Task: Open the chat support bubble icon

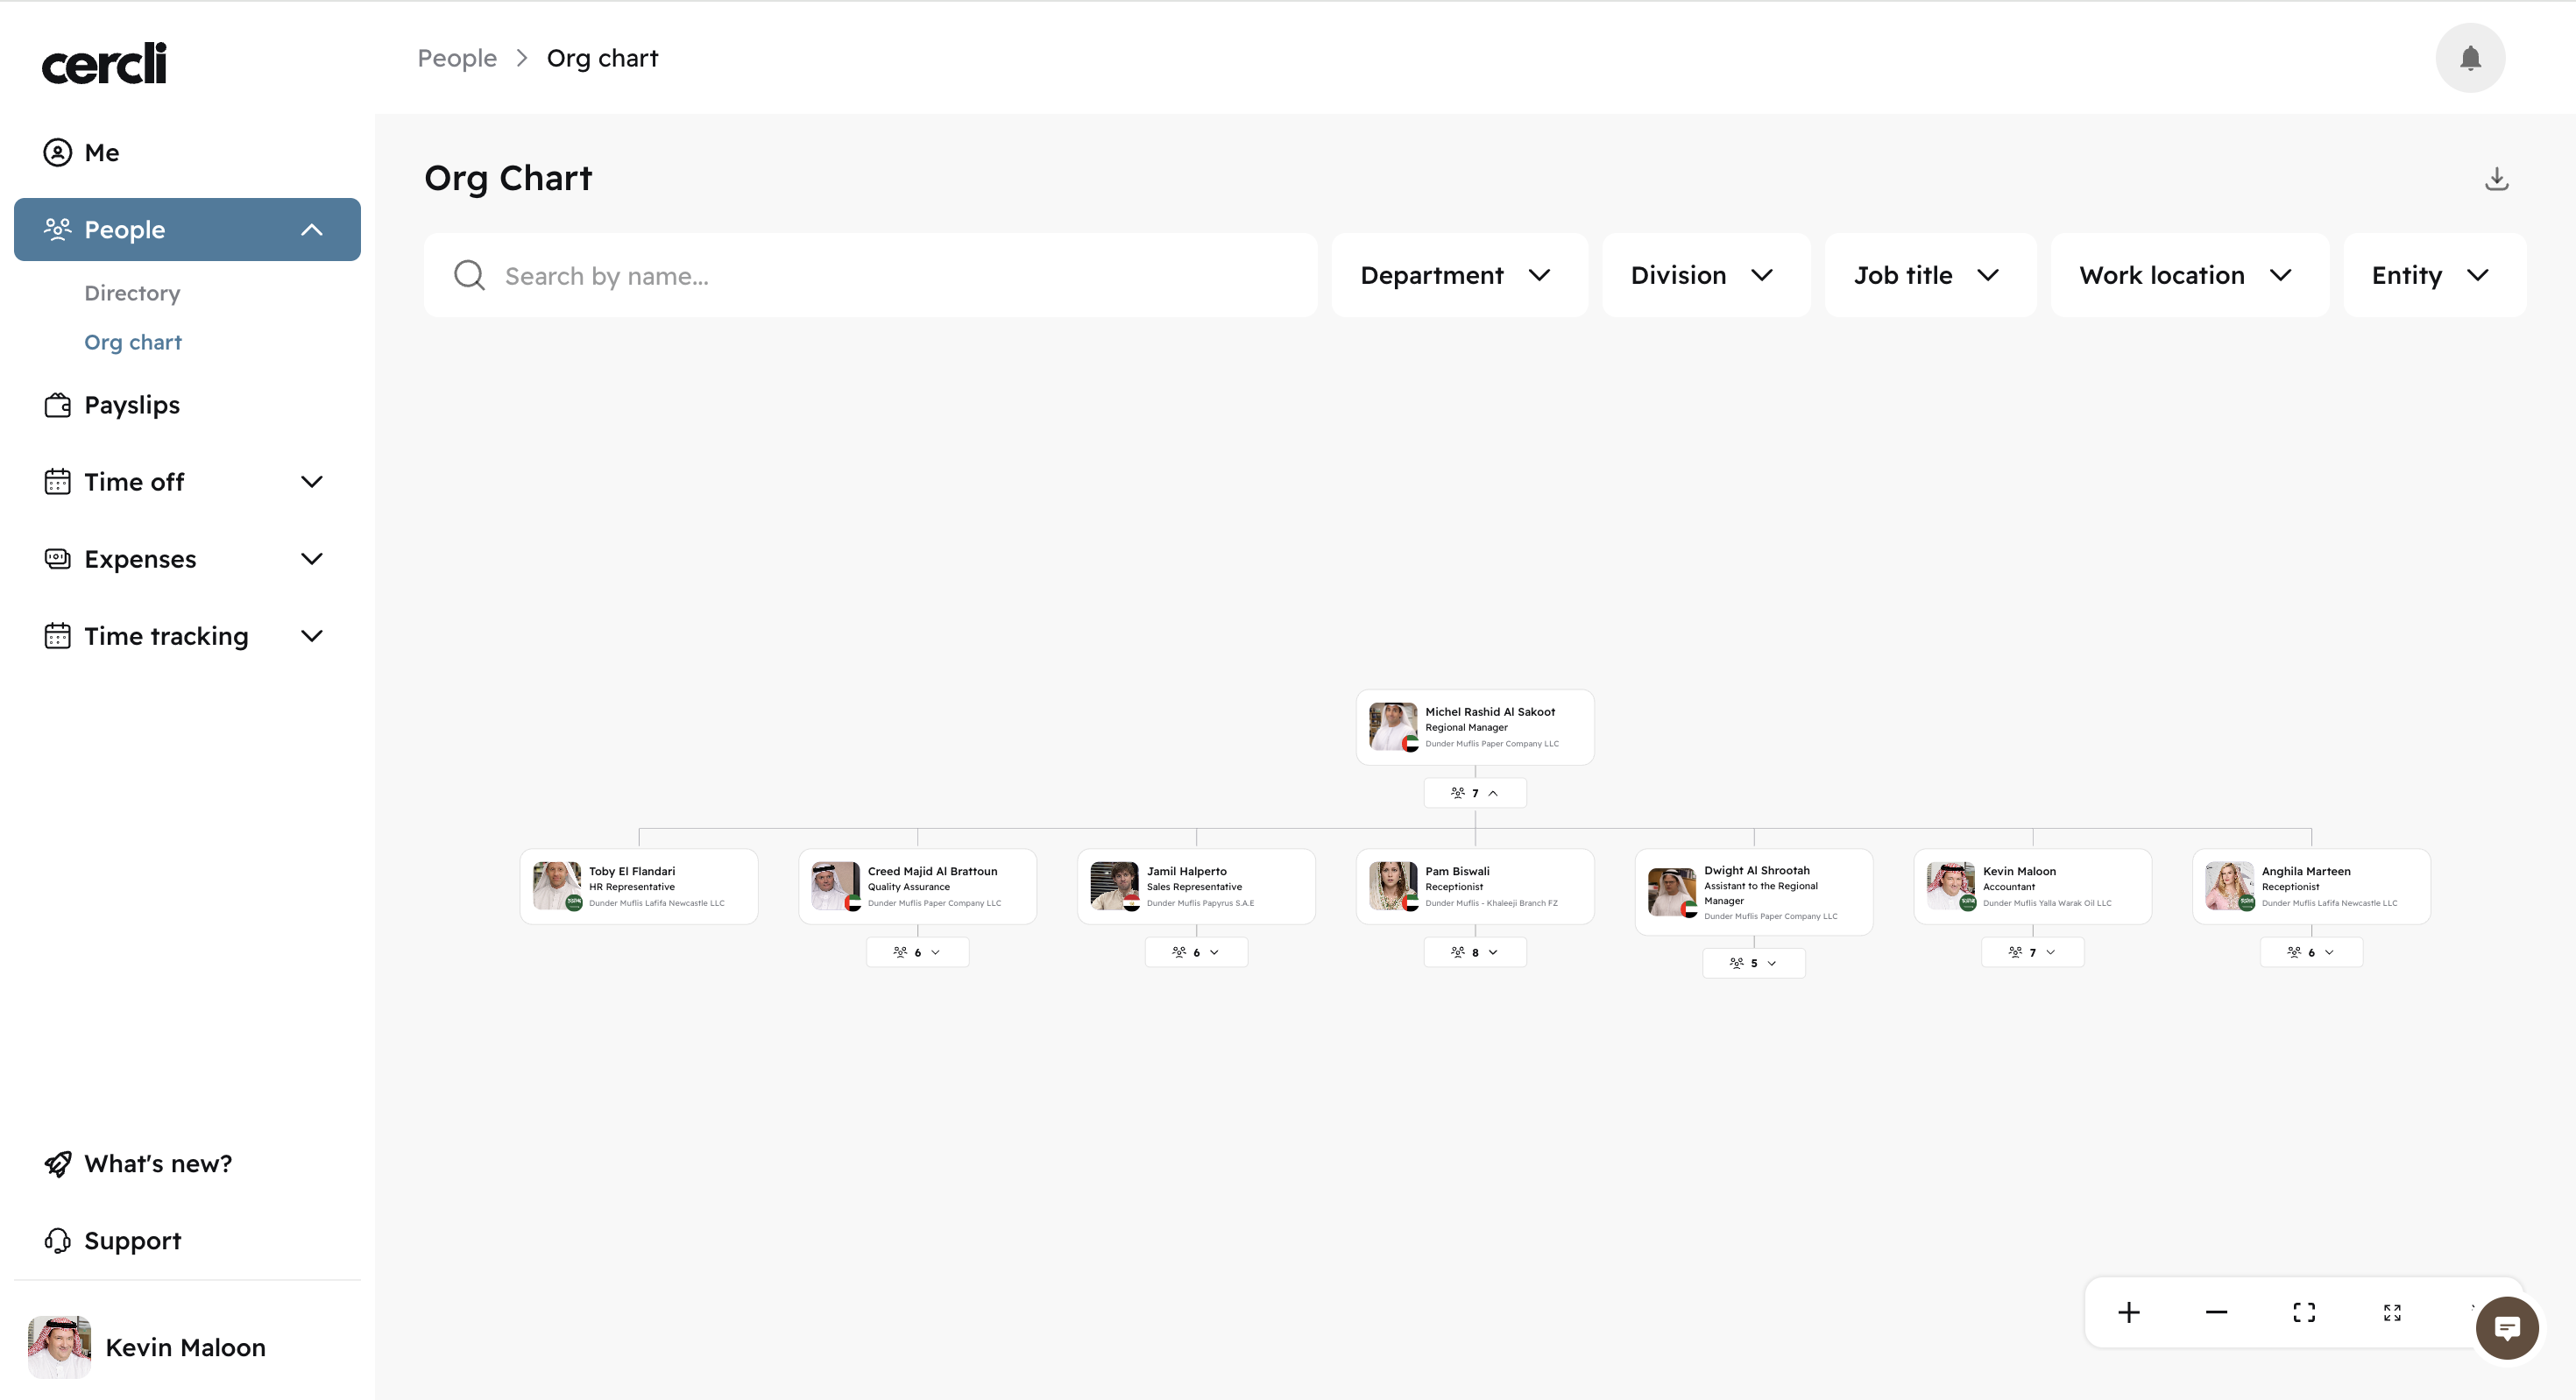Action: coord(2508,1328)
